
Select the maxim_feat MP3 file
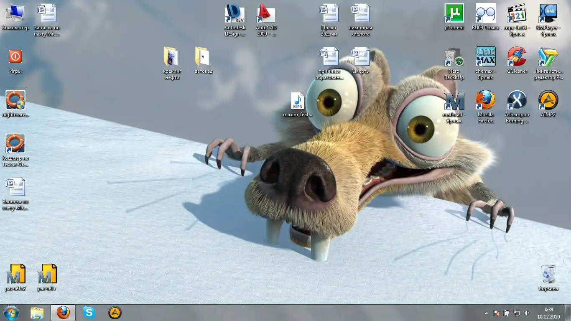coord(297,102)
